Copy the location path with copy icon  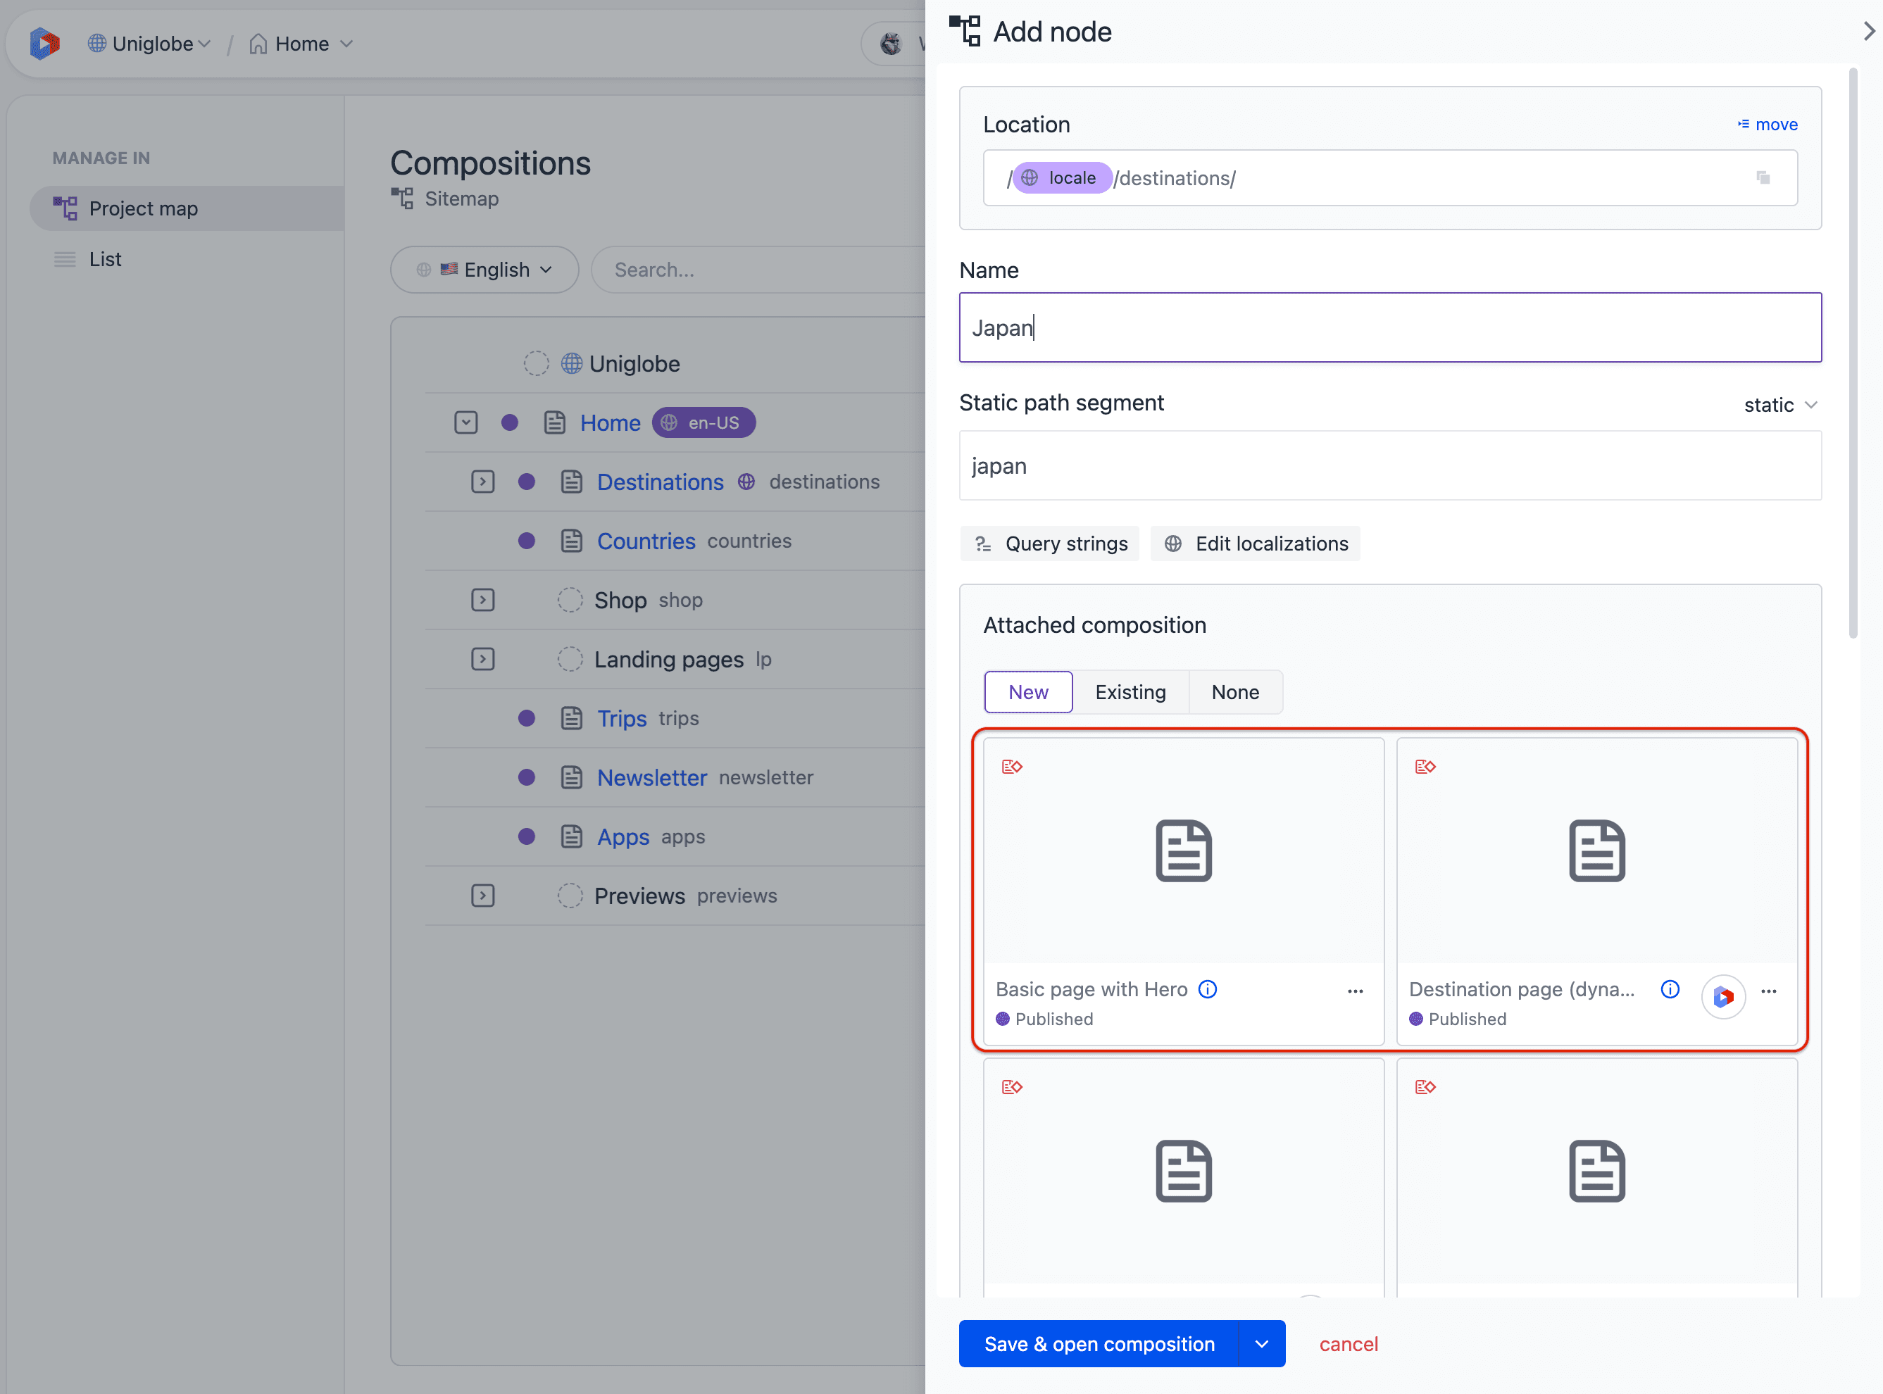click(x=1763, y=177)
